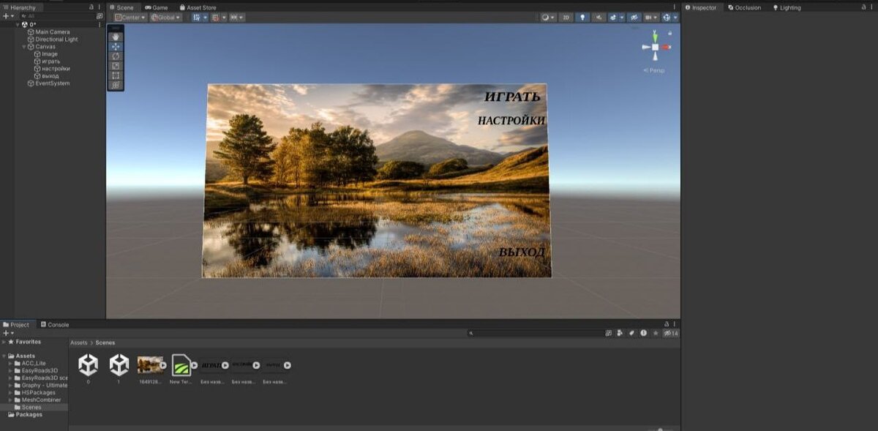
Task: Switch Persp projection label under gizmo
Action: [x=656, y=70]
